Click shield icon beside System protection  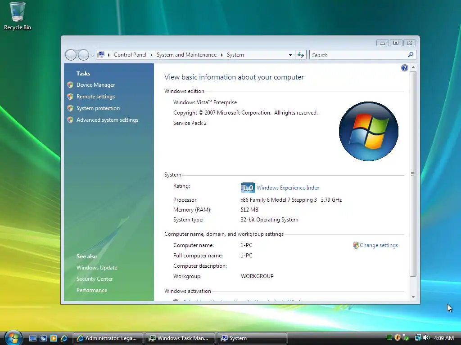[70, 108]
